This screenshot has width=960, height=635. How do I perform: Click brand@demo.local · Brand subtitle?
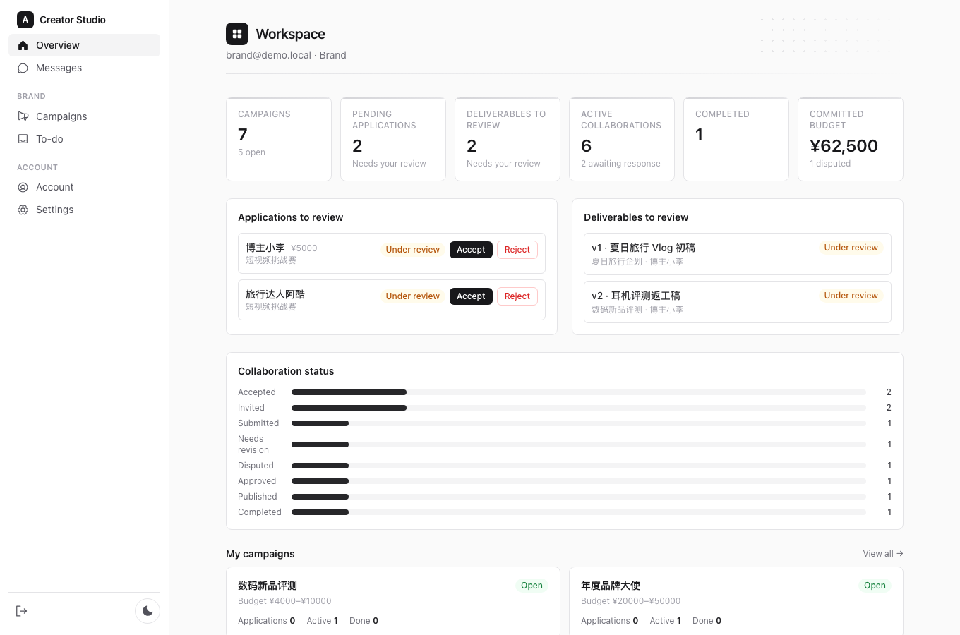pyautogui.click(x=286, y=55)
